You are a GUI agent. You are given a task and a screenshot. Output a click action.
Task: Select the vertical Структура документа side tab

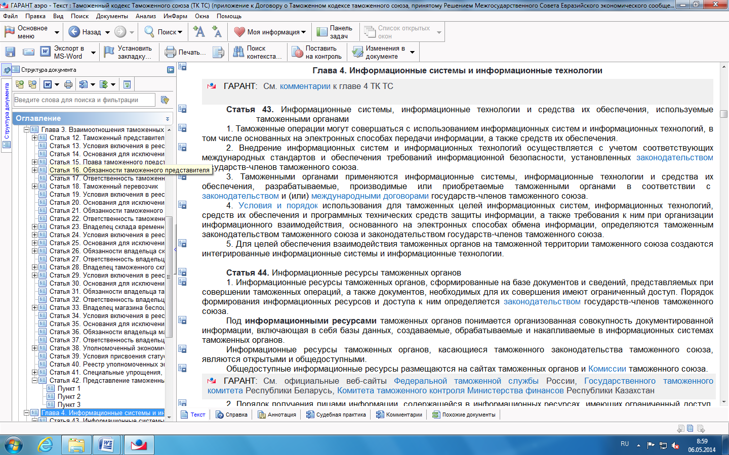click(x=7, y=115)
